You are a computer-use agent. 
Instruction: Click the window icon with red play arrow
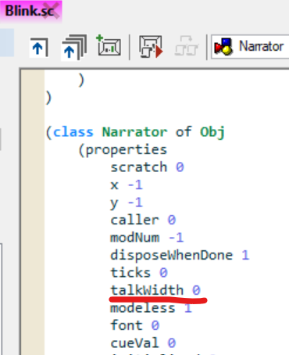151,46
